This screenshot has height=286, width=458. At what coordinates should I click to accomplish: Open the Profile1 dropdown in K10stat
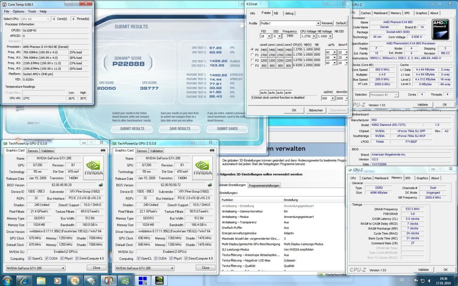[290, 23]
